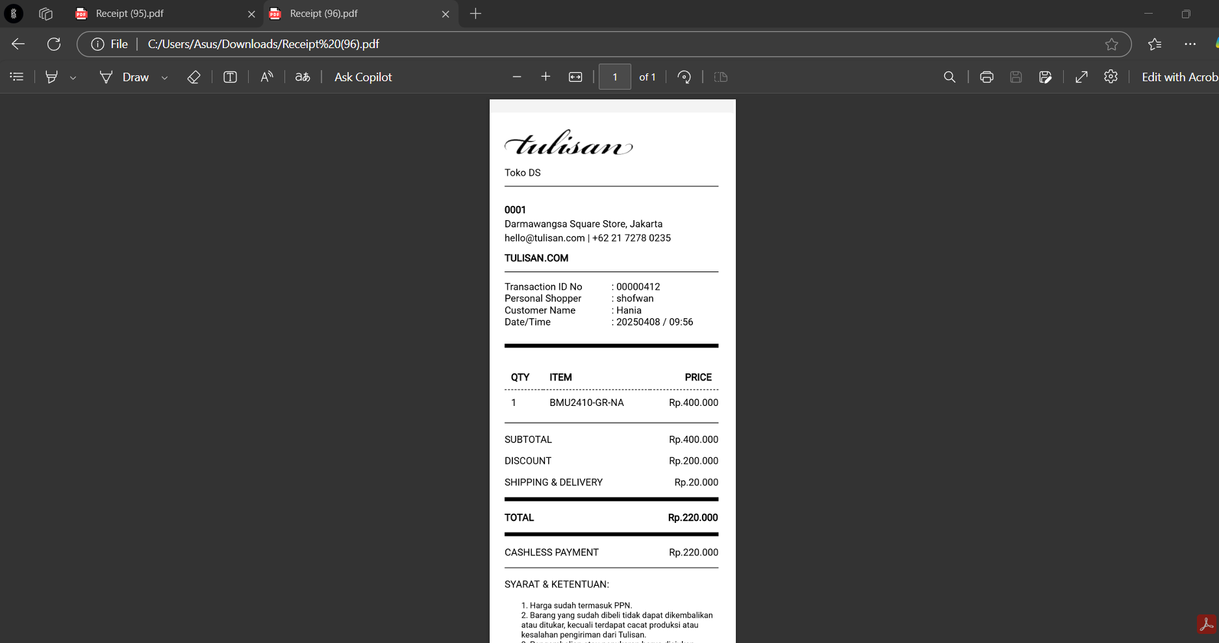
Task: Open Settings and more menu
Action: [x=1190, y=44]
